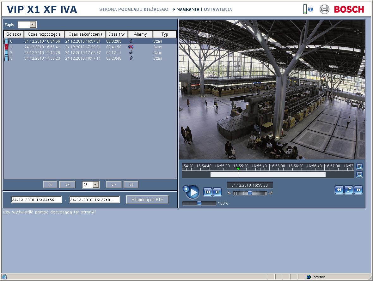
Task: Select track 2 filmstrip icon
Action: coord(6,53)
